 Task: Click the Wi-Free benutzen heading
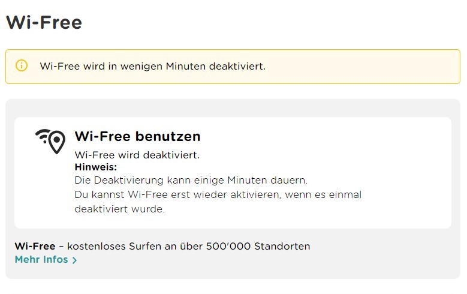point(137,136)
